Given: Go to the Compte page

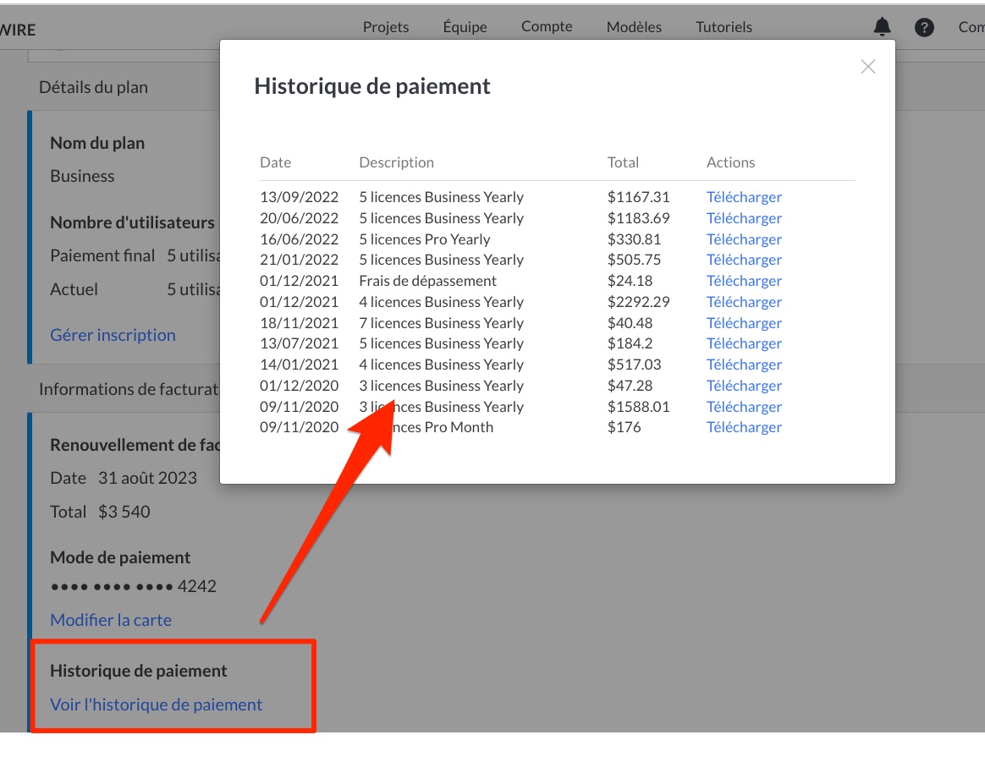Looking at the screenshot, I should point(547,26).
